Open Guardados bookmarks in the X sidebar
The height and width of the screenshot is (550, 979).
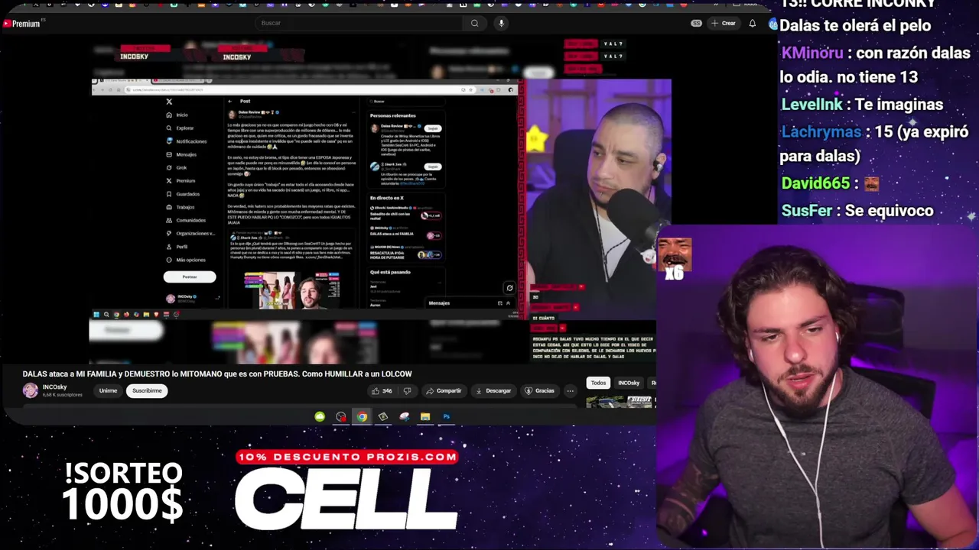[x=183, y=194]
